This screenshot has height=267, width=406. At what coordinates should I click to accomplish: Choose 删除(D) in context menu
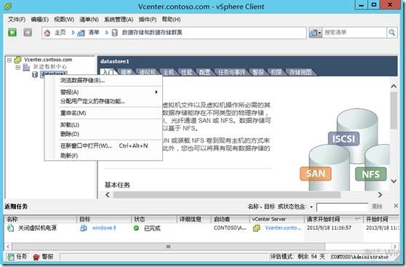[103, 134]
